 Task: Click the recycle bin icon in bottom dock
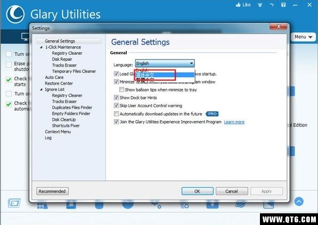184,205
